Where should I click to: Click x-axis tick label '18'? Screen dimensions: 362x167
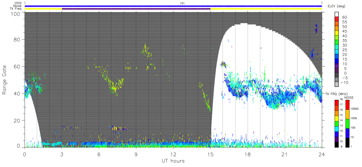coord(248,154)
